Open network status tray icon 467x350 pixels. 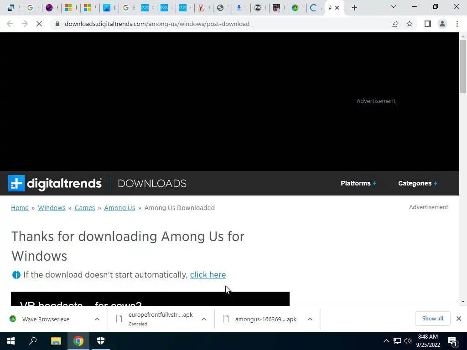pyautogui.click(x=397, y=341)
